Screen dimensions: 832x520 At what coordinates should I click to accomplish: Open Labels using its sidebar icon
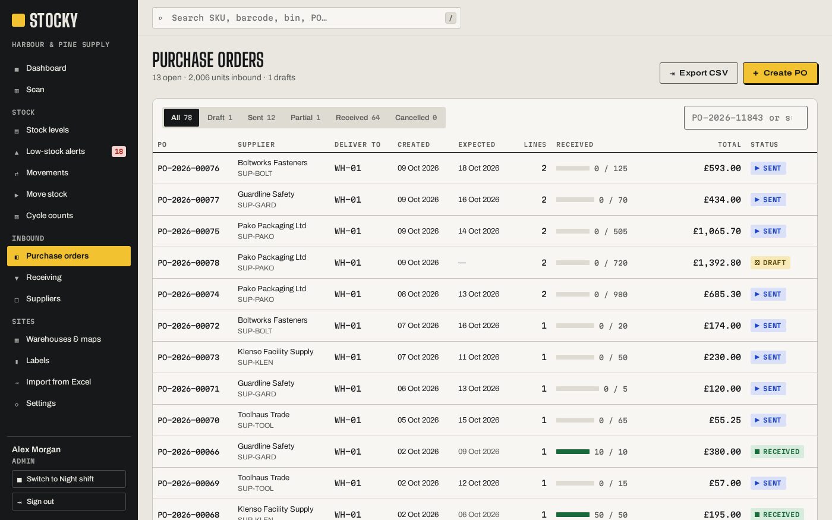pos(17,361)
